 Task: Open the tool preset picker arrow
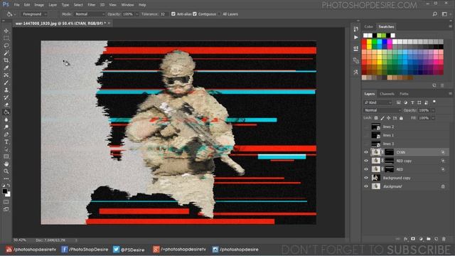(x=15, y=14)
